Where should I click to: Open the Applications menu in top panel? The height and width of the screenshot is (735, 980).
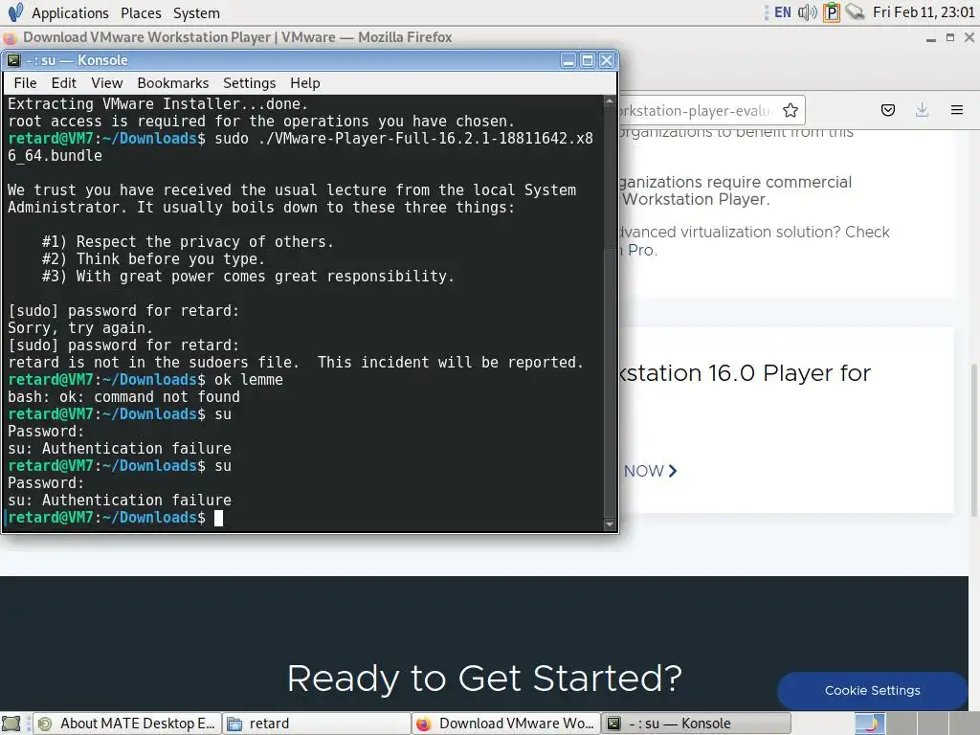point(70,13)
